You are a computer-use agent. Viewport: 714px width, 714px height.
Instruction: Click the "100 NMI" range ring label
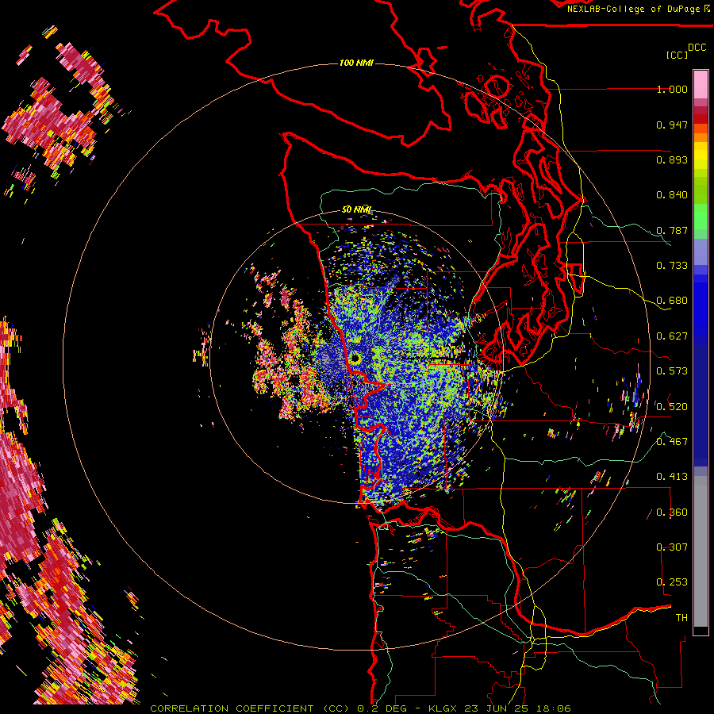[356, 63]
